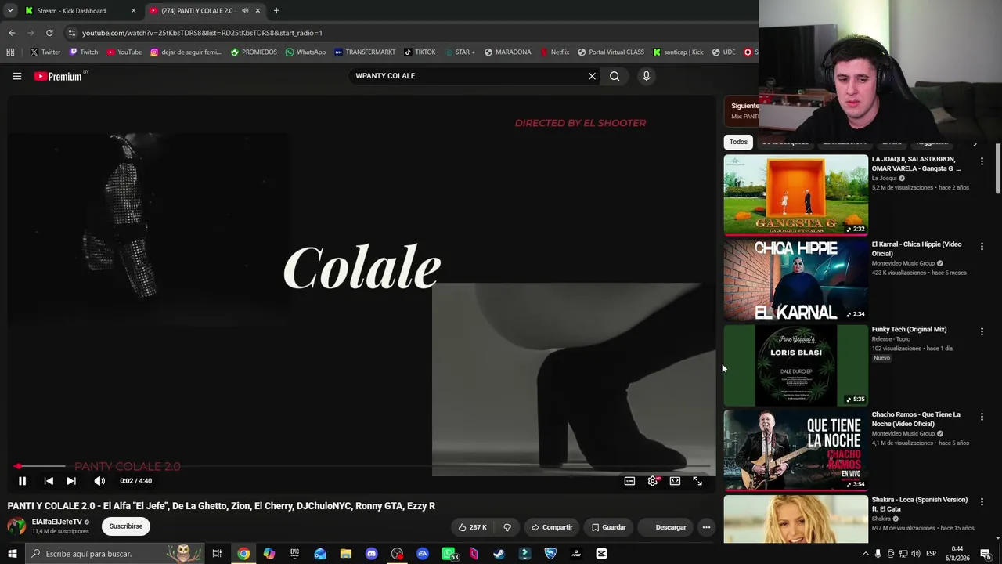Open the tab search dropdown in Chrome
The image size is (1002, 564).
coord(9,11)
